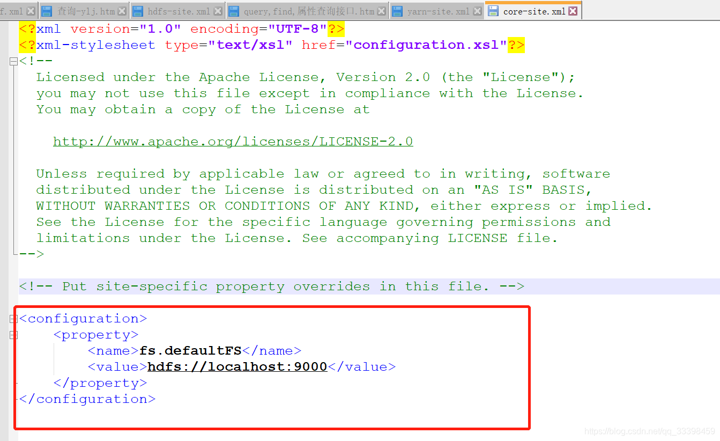Collapse the configuration element fold marker
Viewport: 720px width, 441px height.
[13, 318]
